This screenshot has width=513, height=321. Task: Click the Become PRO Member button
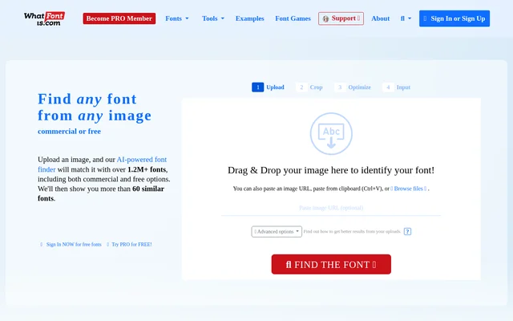tap(119, 18)
